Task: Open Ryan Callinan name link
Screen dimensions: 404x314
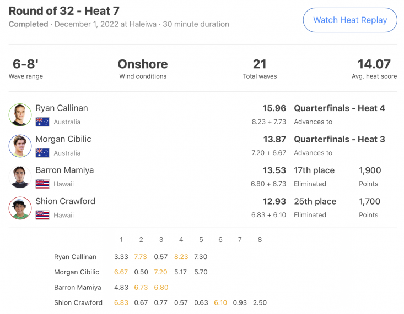Action: click(x=62, y=108)
